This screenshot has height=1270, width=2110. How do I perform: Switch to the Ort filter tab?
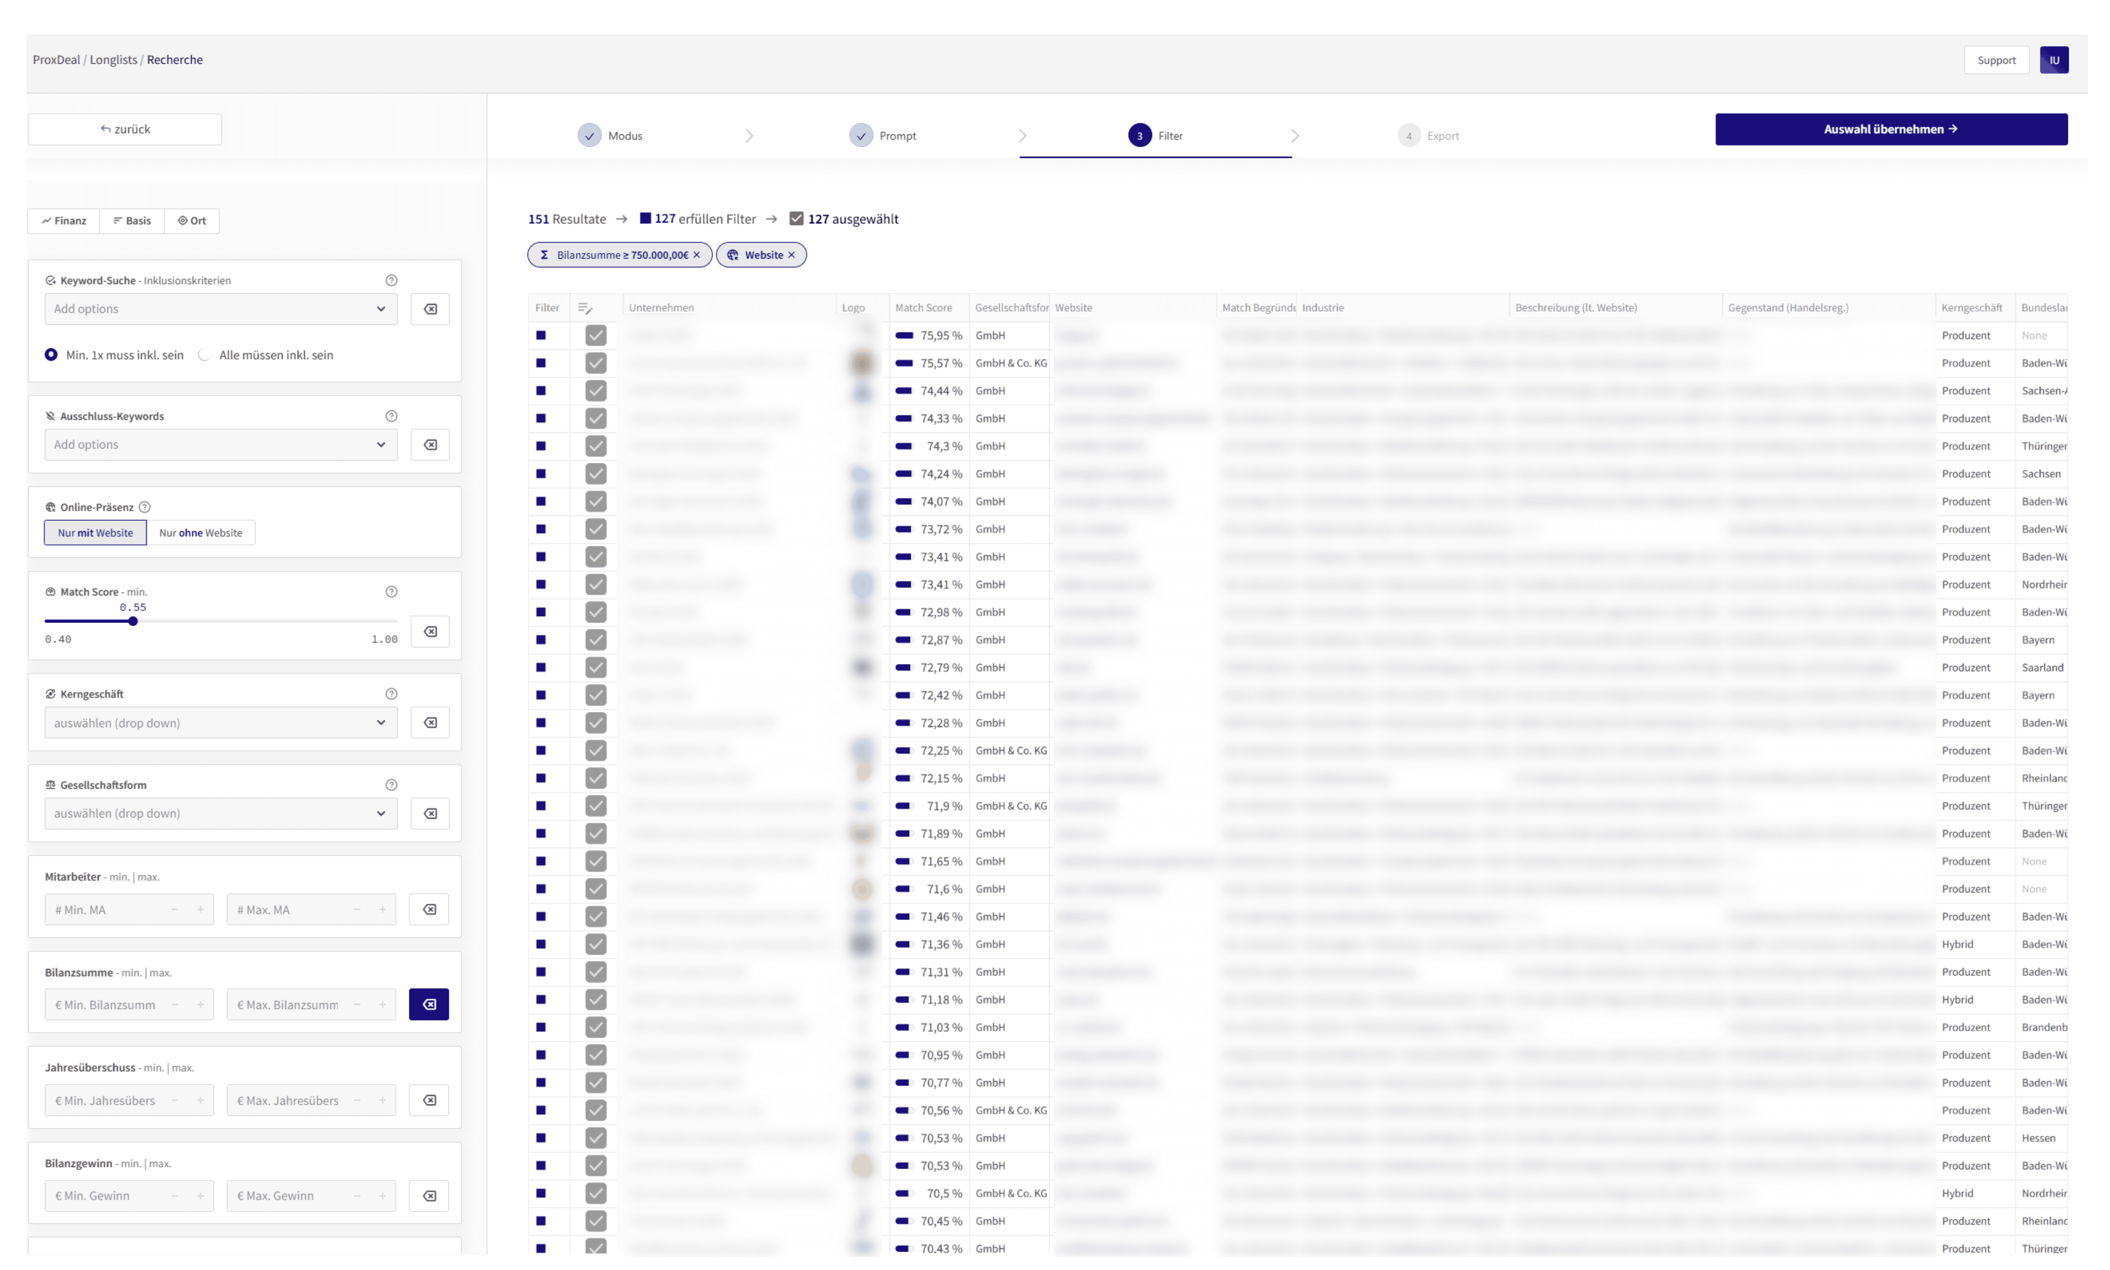pyautogui.click(x=192, y=221)
